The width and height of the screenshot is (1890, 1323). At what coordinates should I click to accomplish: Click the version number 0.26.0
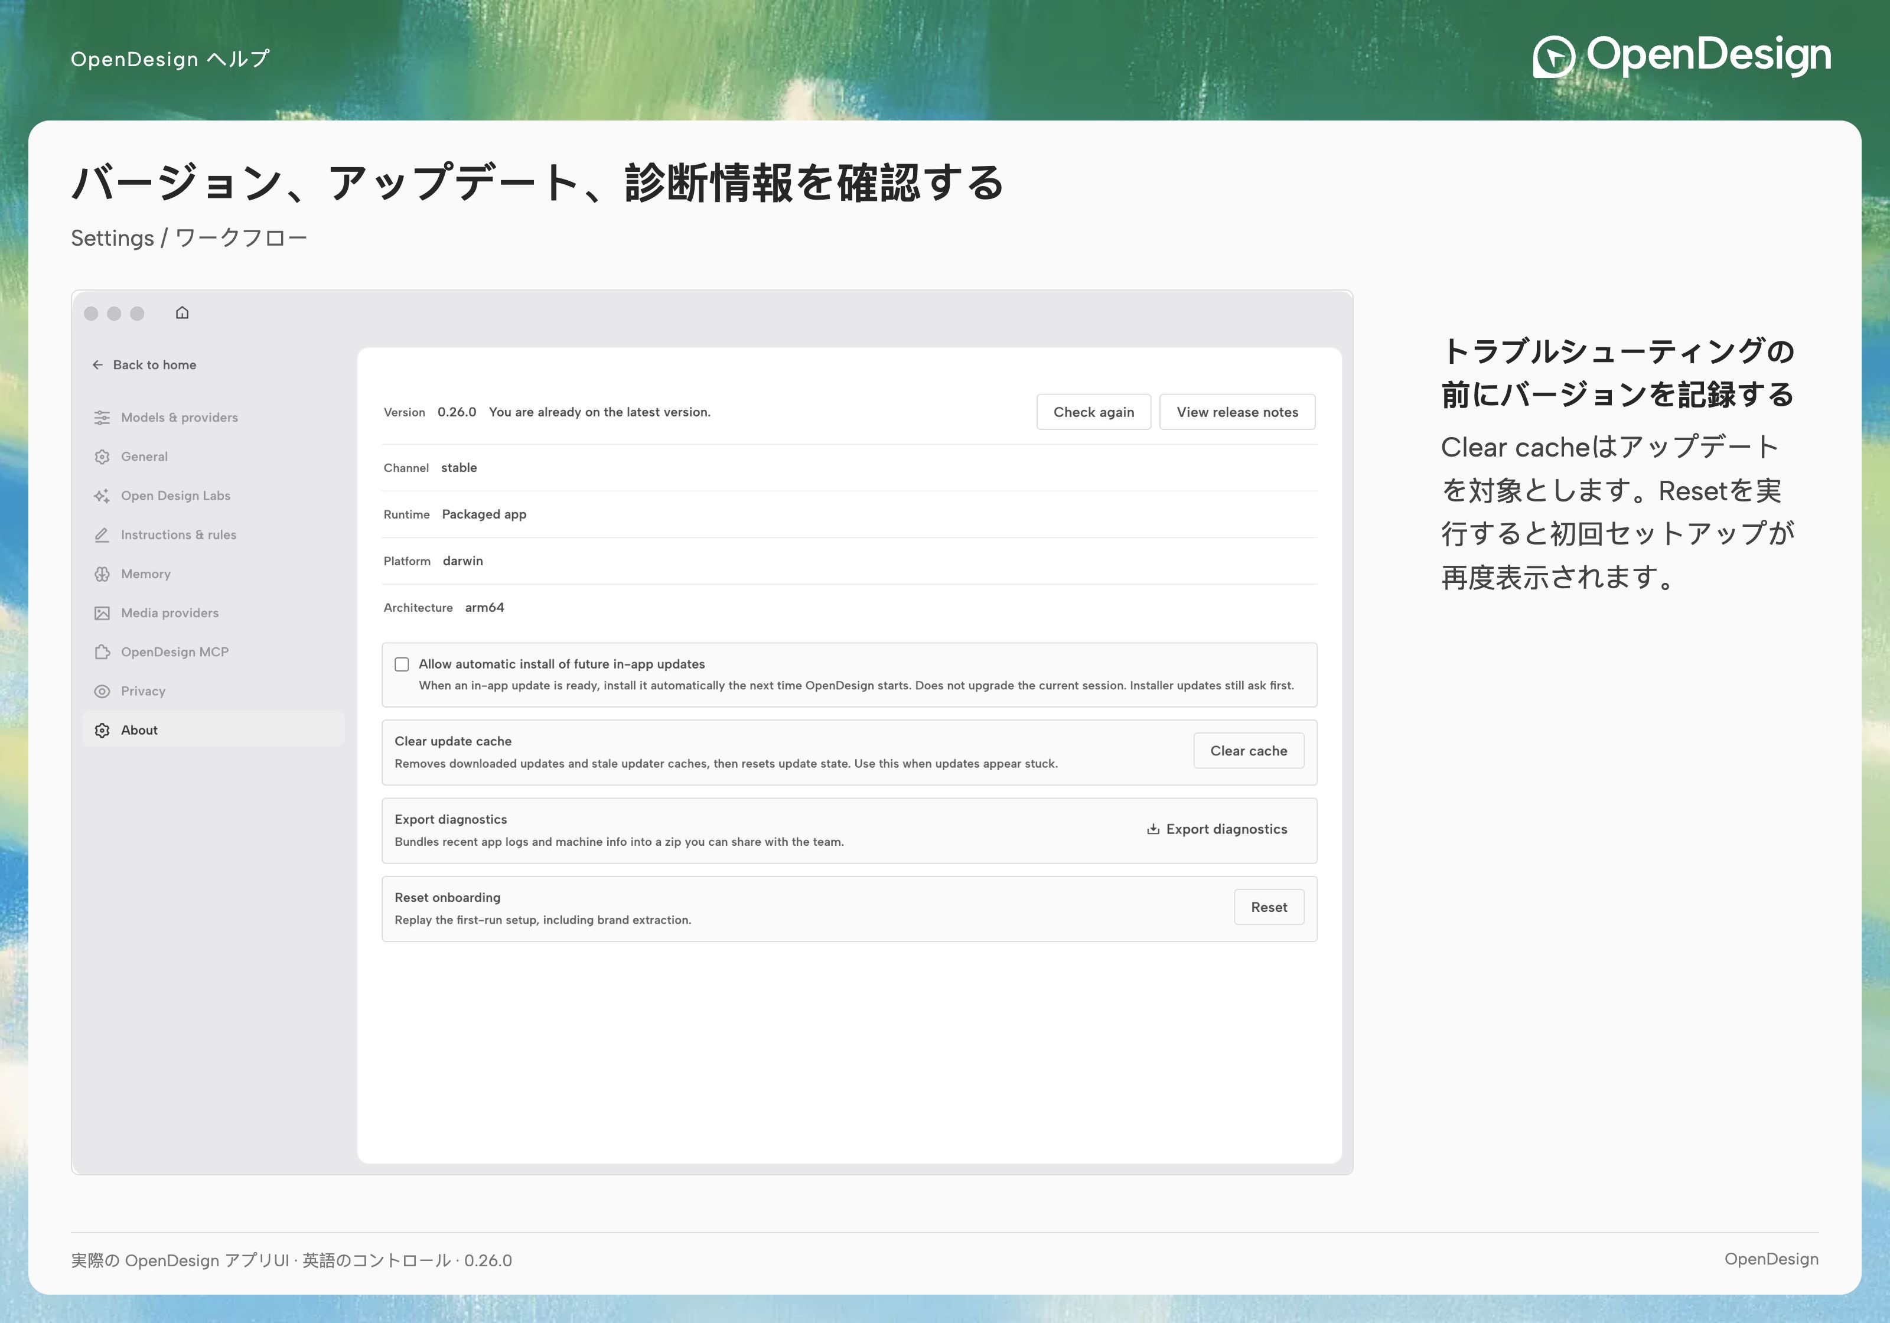(457, 412)
